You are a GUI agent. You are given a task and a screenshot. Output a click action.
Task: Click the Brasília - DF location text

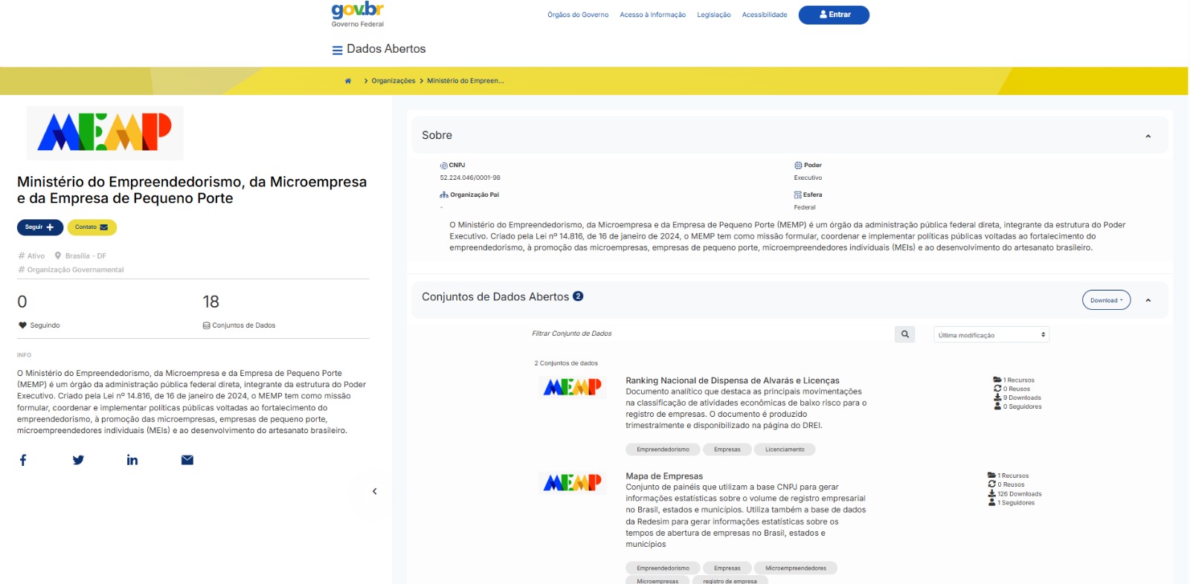pos(86,256)
